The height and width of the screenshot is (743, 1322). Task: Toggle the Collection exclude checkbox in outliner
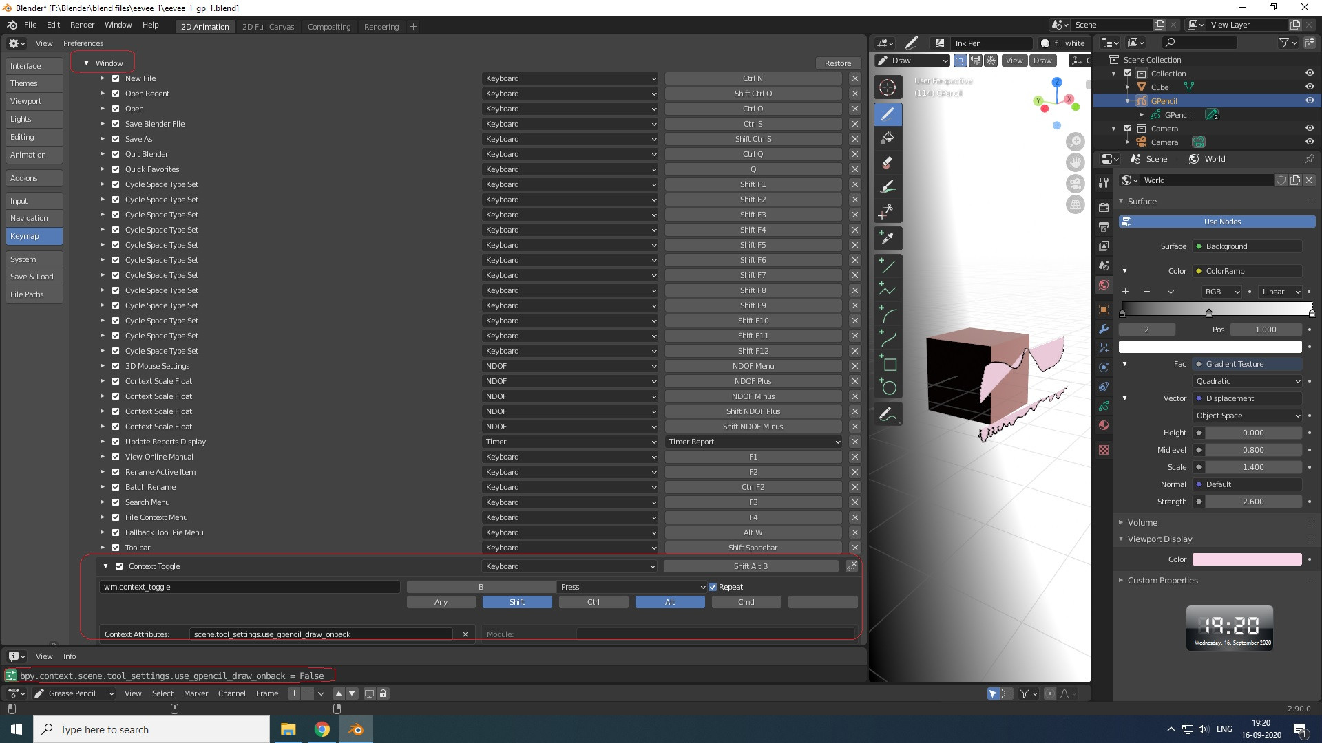[1128, 74]
